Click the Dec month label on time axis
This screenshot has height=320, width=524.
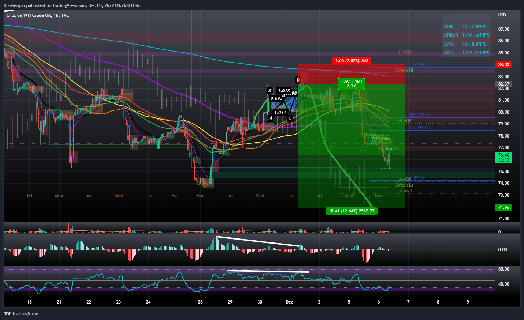pos(290,302)
